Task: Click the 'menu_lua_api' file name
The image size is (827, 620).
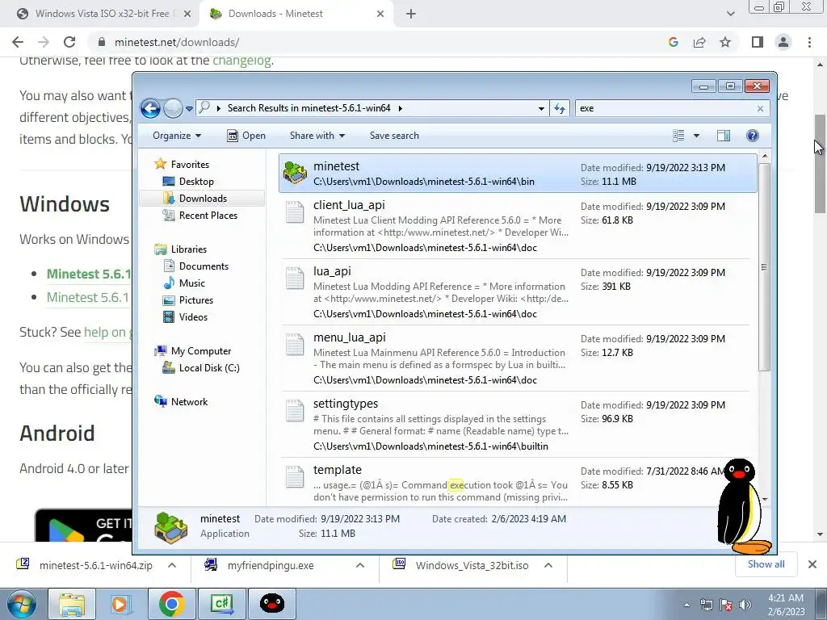Action: pos(349,337)
